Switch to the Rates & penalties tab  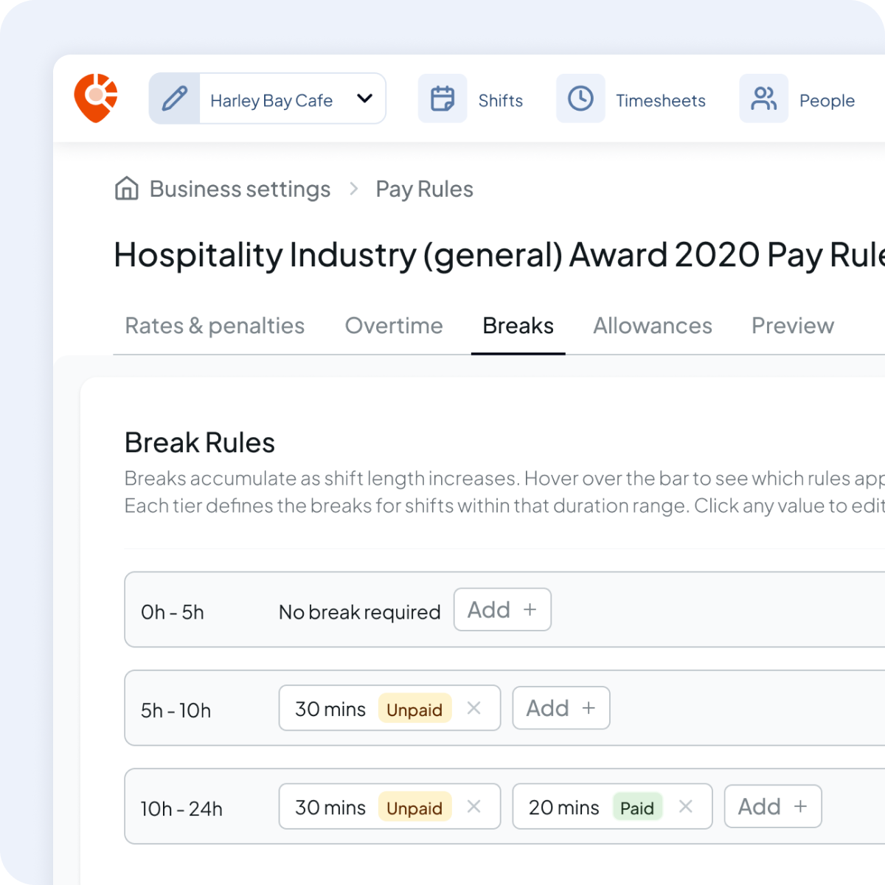(x=215, y=325)
